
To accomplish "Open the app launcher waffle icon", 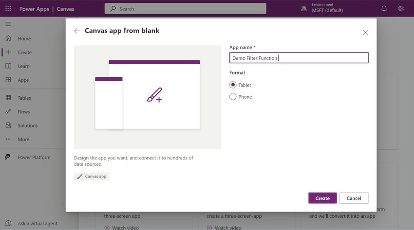I will point(8,9).
